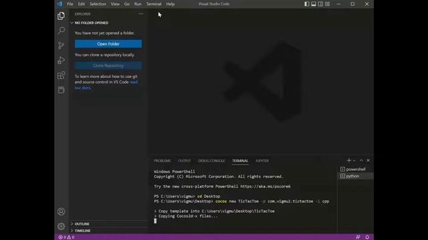This screenshot has width=428, height=240.
Task: Open the File menu
Action: (x=70, y=4)
